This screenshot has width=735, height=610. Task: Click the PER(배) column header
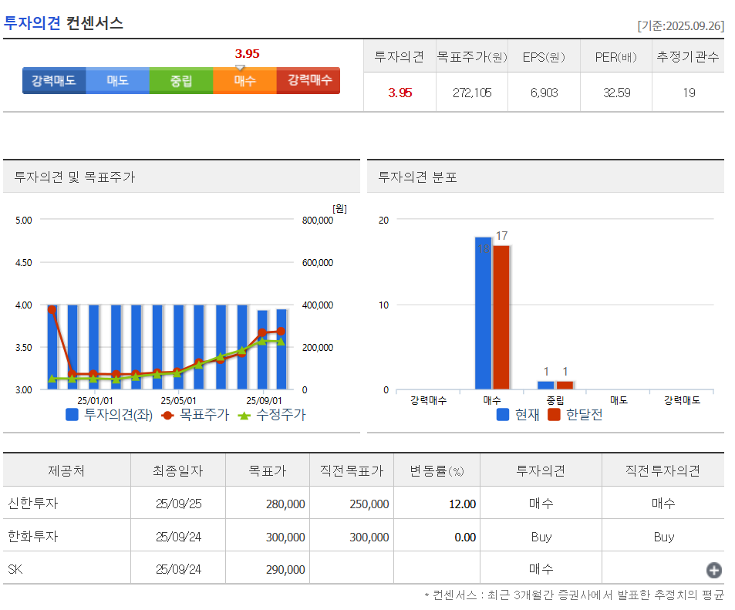(616, 57)
